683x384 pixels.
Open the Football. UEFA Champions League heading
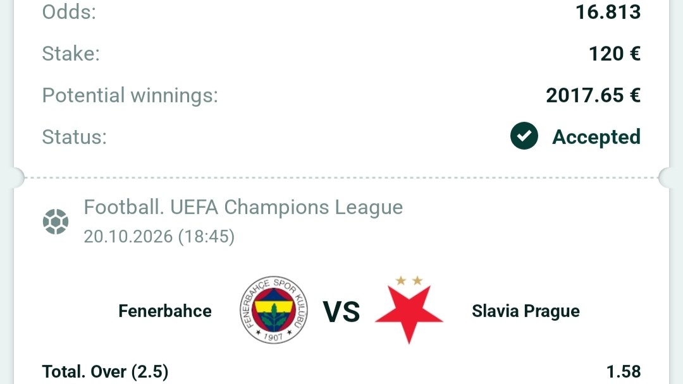click(x=243, y=207)
